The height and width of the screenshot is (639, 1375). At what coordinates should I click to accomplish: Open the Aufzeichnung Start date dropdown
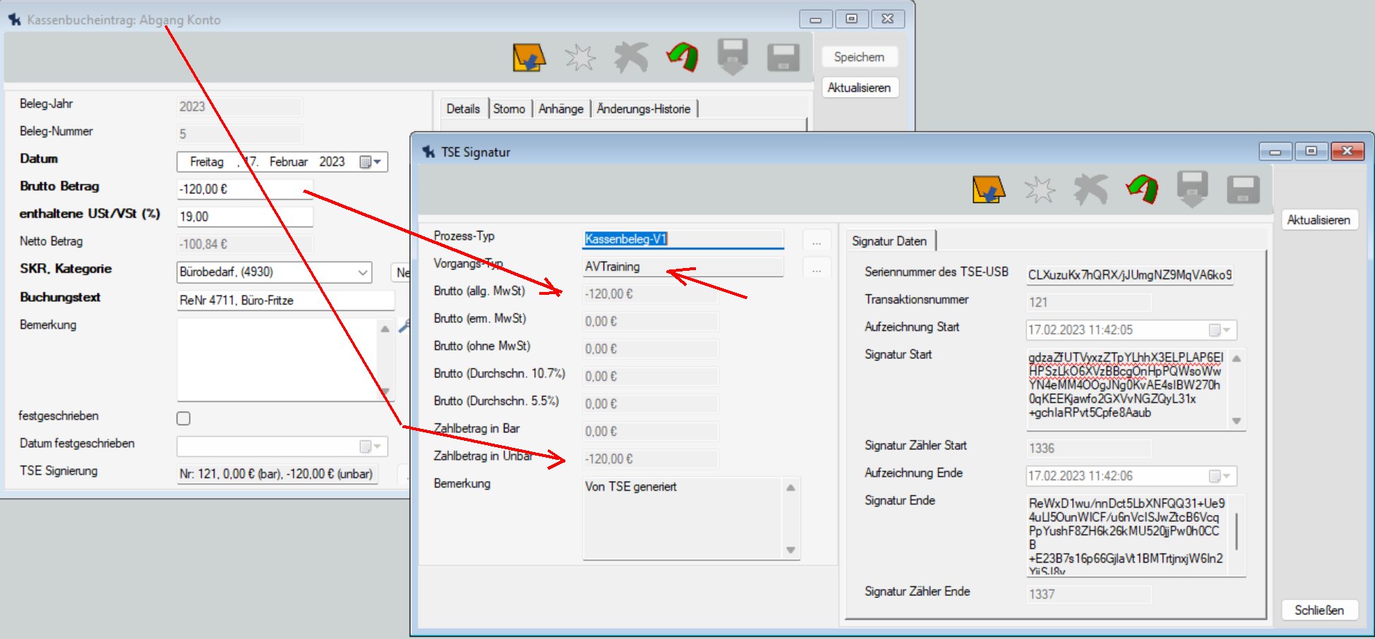point(1220,330)
